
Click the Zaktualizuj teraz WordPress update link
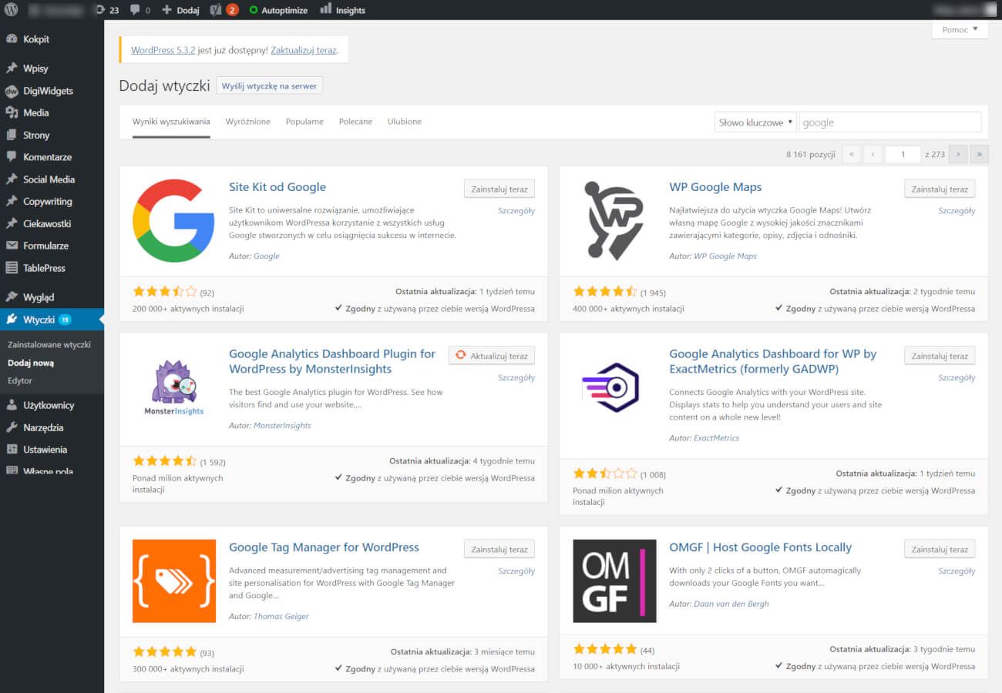[x=304, y=50]
